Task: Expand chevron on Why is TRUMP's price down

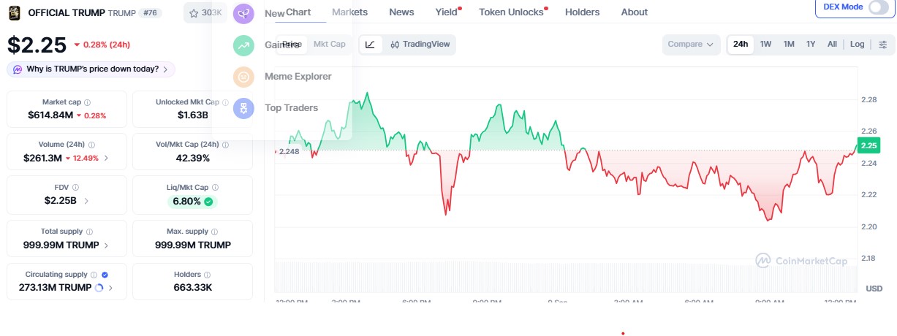Action: (165, 69)
